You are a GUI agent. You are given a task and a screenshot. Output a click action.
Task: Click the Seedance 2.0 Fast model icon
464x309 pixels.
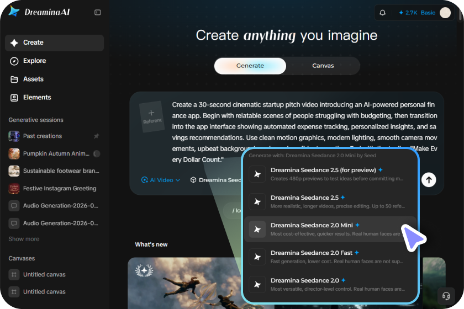click(x=257, y=257)
